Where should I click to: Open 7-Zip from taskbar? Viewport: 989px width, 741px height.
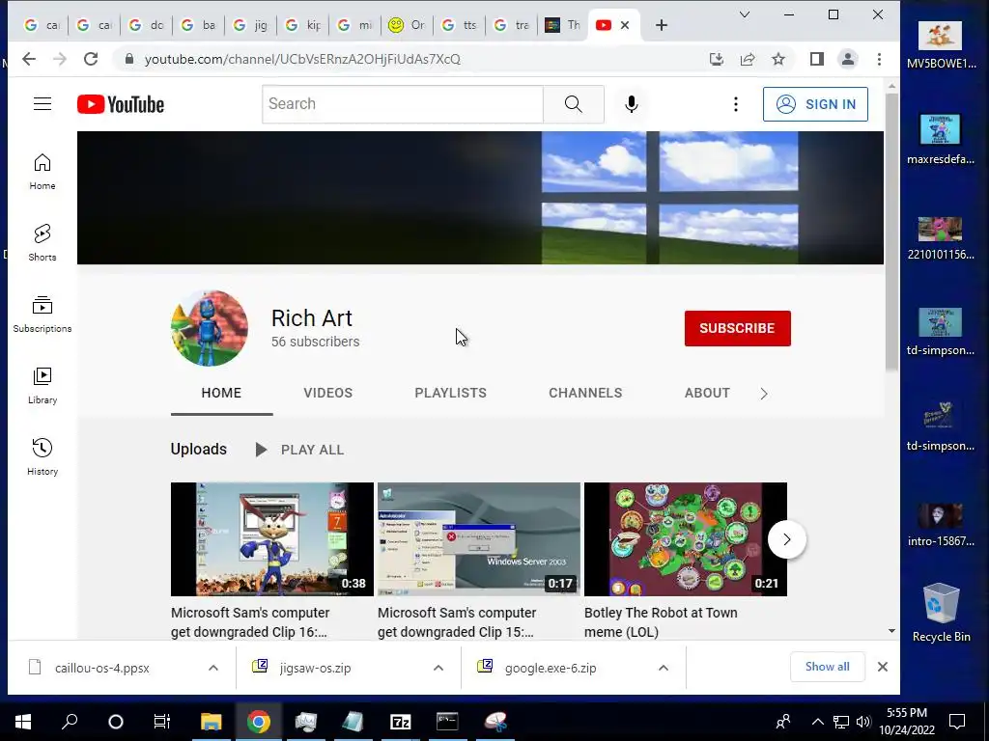[x=401, y=722]
